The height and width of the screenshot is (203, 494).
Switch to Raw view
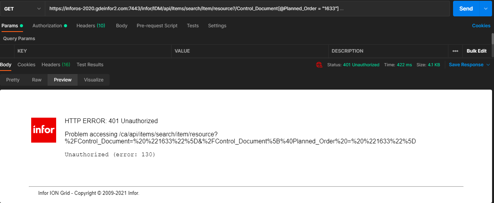click(x=37, y=80)
